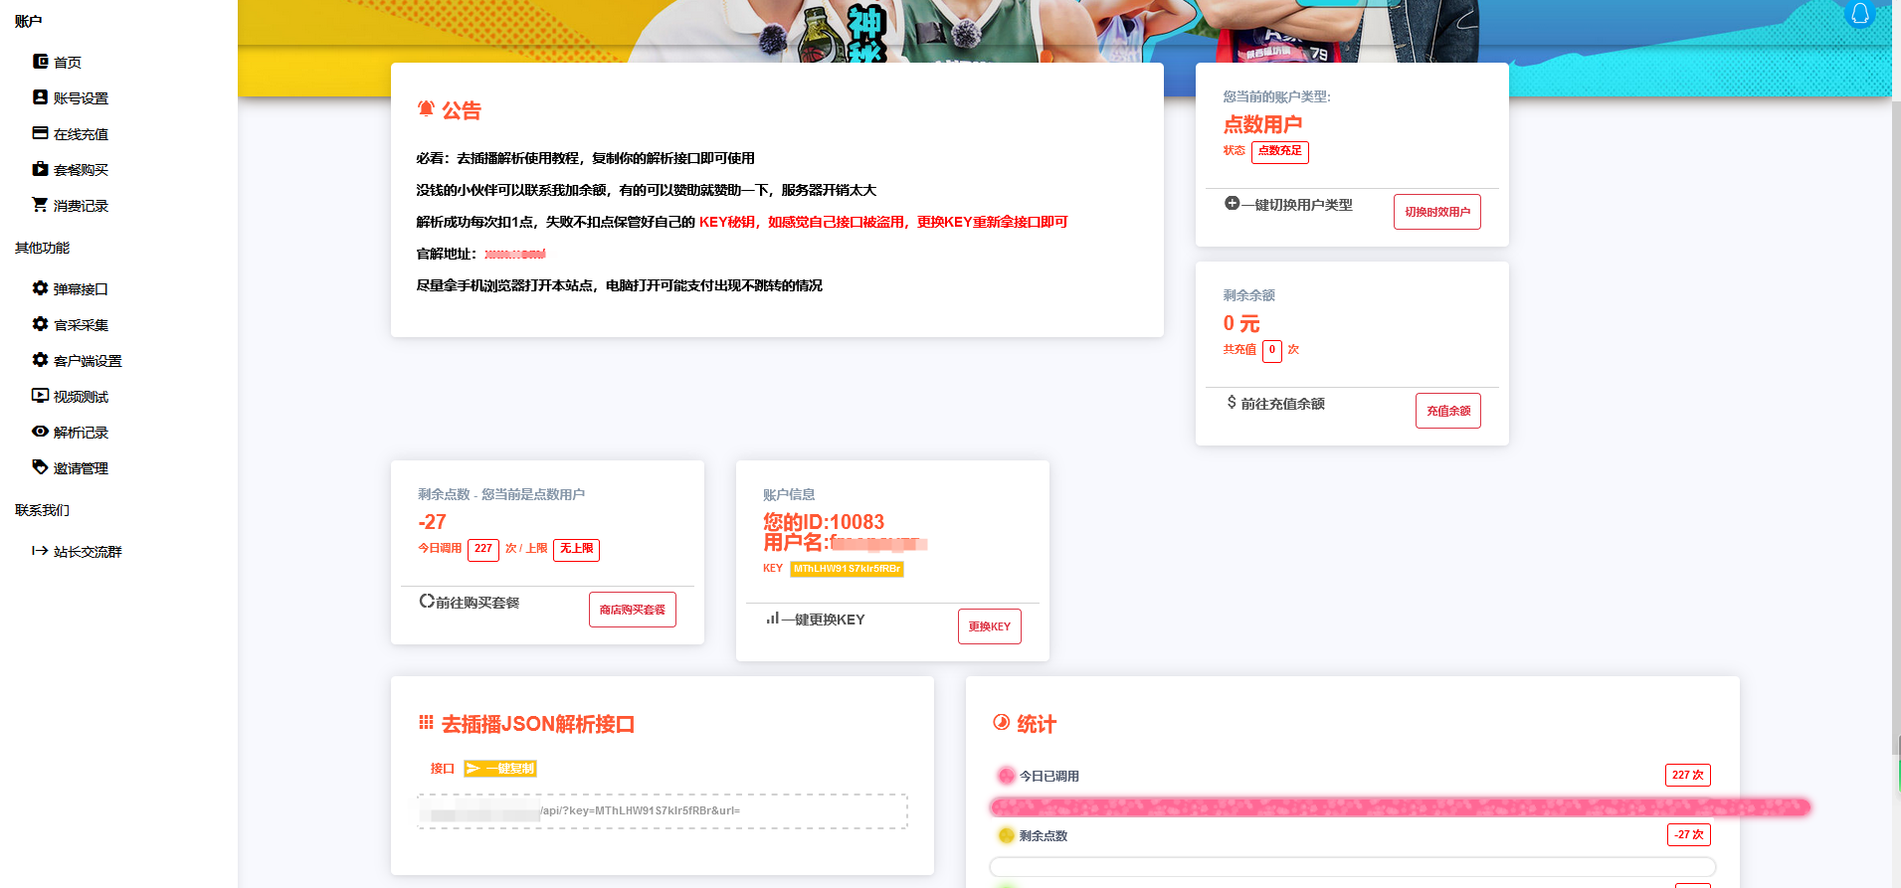This screenshot has width=1901, height=888.
Task: Click the dollar icon beside 前往充值余额
Action: pyautogui.click(x=1232, y=403)
